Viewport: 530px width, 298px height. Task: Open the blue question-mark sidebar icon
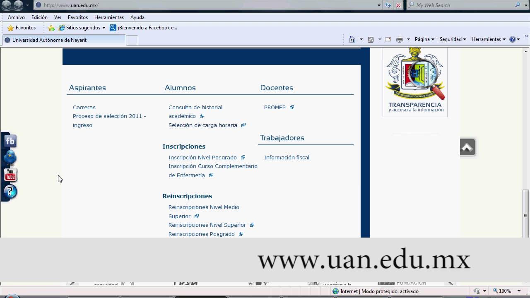tap(10, 192)
